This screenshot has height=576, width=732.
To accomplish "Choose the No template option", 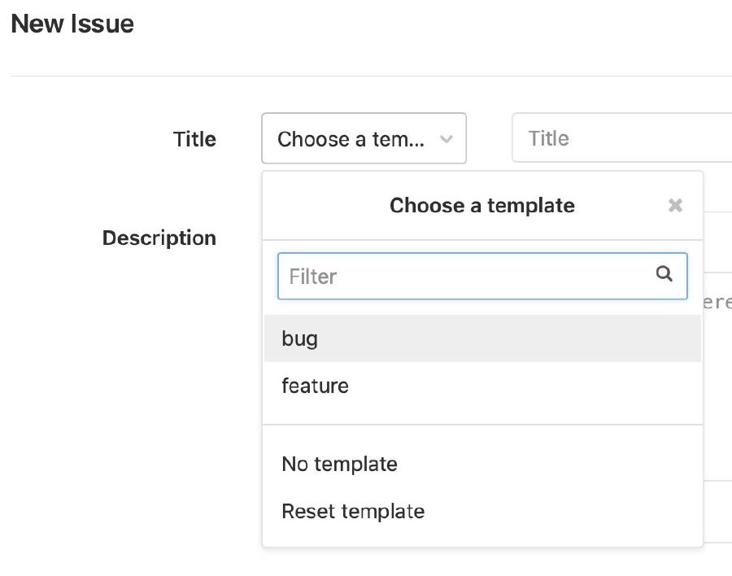I will (x=339, y=464).
